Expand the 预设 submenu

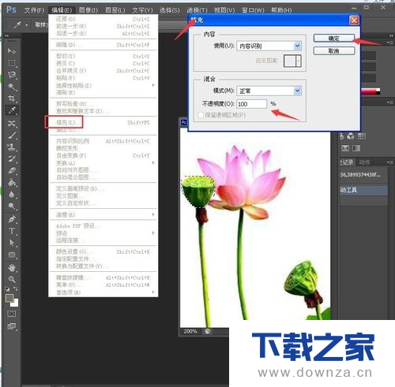tap(104, 233)
